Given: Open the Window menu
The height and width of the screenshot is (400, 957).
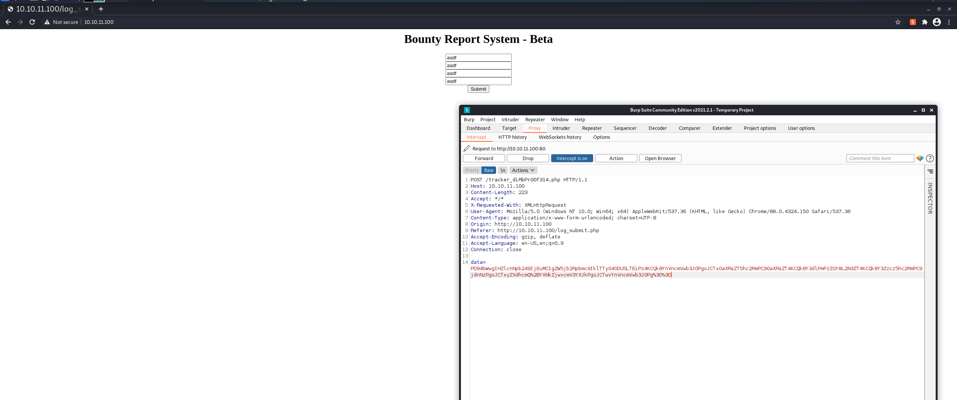Looking at the screenshot, I should 560,119.
